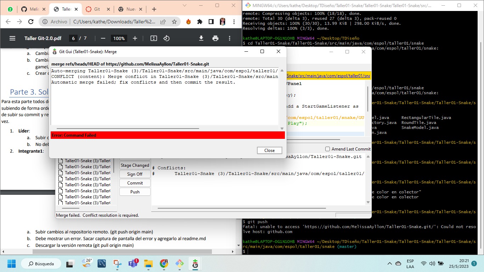484x272 pixels.
Task: Download the PDF file
Action: point(201,38)
